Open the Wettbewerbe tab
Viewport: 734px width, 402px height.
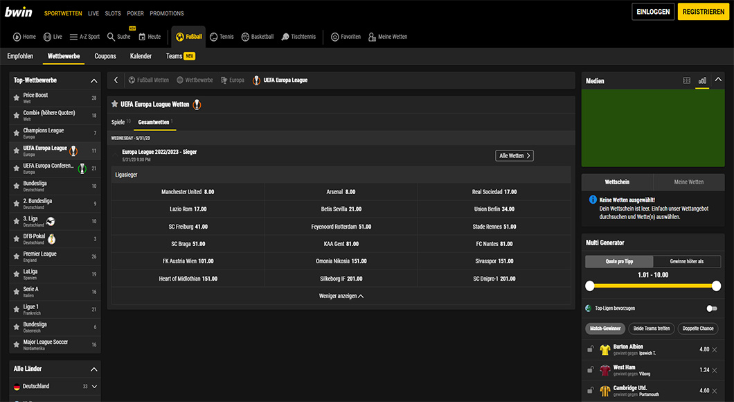pos(64,56)
